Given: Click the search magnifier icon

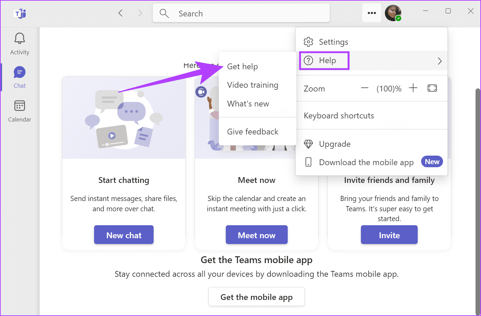Looking at the screenshot, I should [x=164, y=13].
